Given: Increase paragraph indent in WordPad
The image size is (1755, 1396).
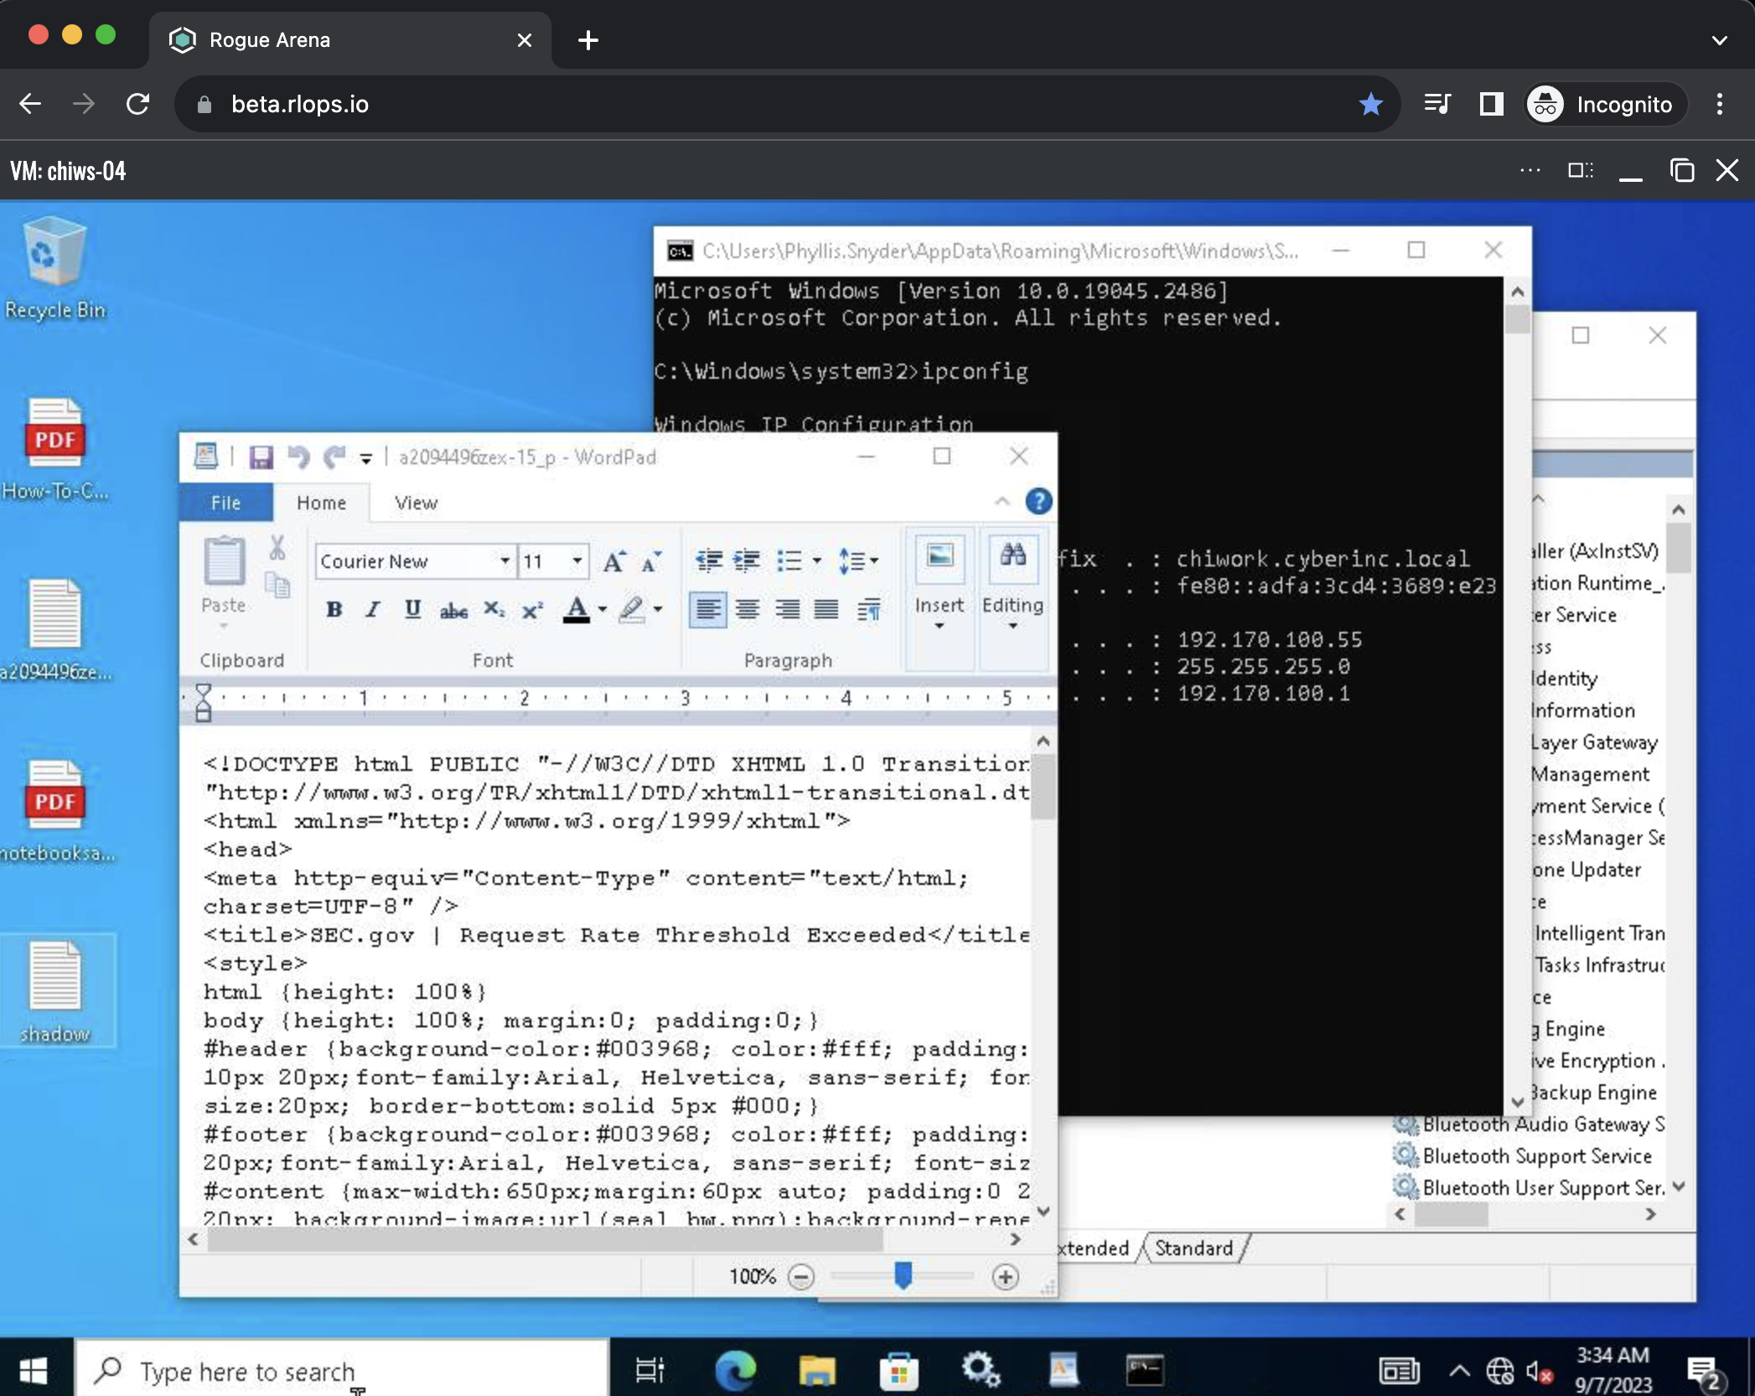Looking at the screenshot, I should point(747,561).
